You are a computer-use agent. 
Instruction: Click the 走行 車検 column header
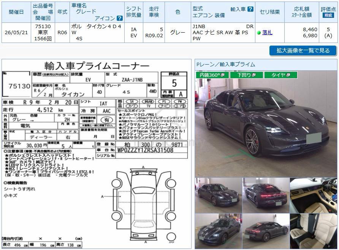tap(154, 12)
